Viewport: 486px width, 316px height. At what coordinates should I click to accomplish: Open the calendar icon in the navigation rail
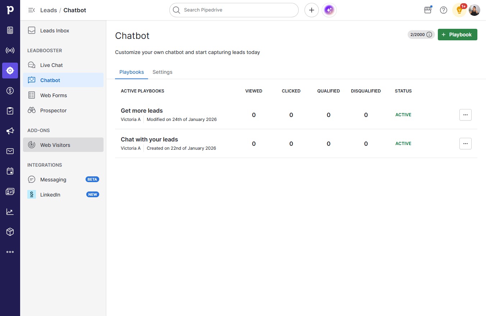pos(10,171)
